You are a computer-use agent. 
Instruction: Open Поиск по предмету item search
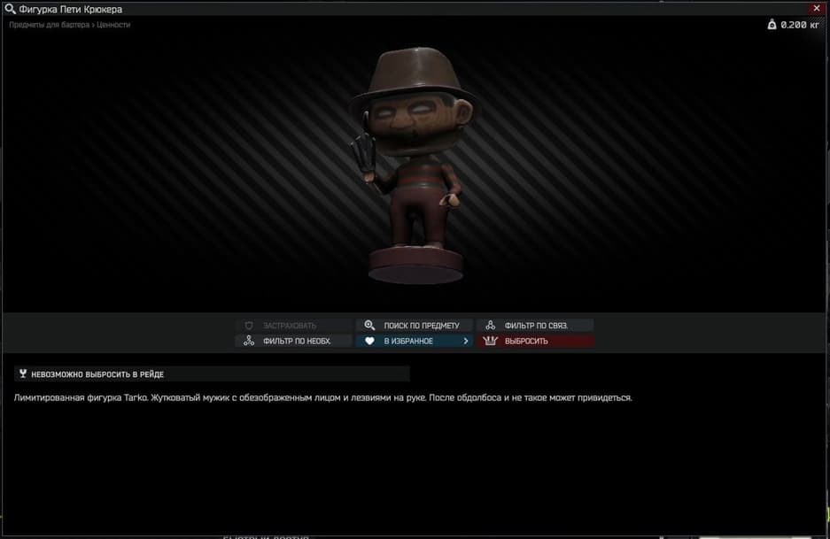(414, 326)
